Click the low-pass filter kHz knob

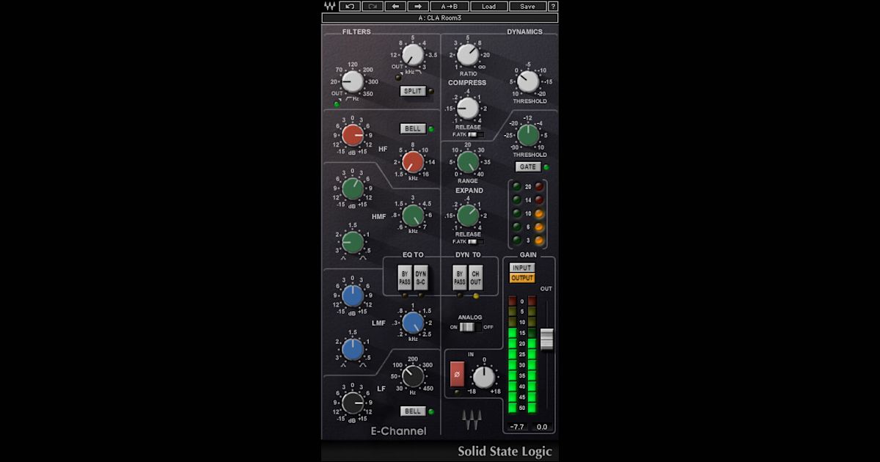413,54
